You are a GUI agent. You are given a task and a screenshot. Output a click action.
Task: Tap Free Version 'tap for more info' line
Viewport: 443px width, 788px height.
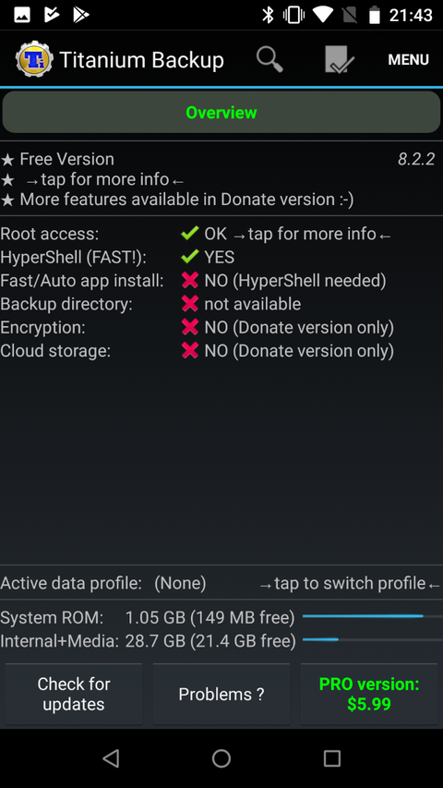click(x=104, y=179)
